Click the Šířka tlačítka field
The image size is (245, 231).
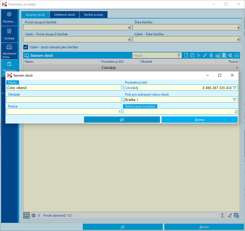point(186,27)
